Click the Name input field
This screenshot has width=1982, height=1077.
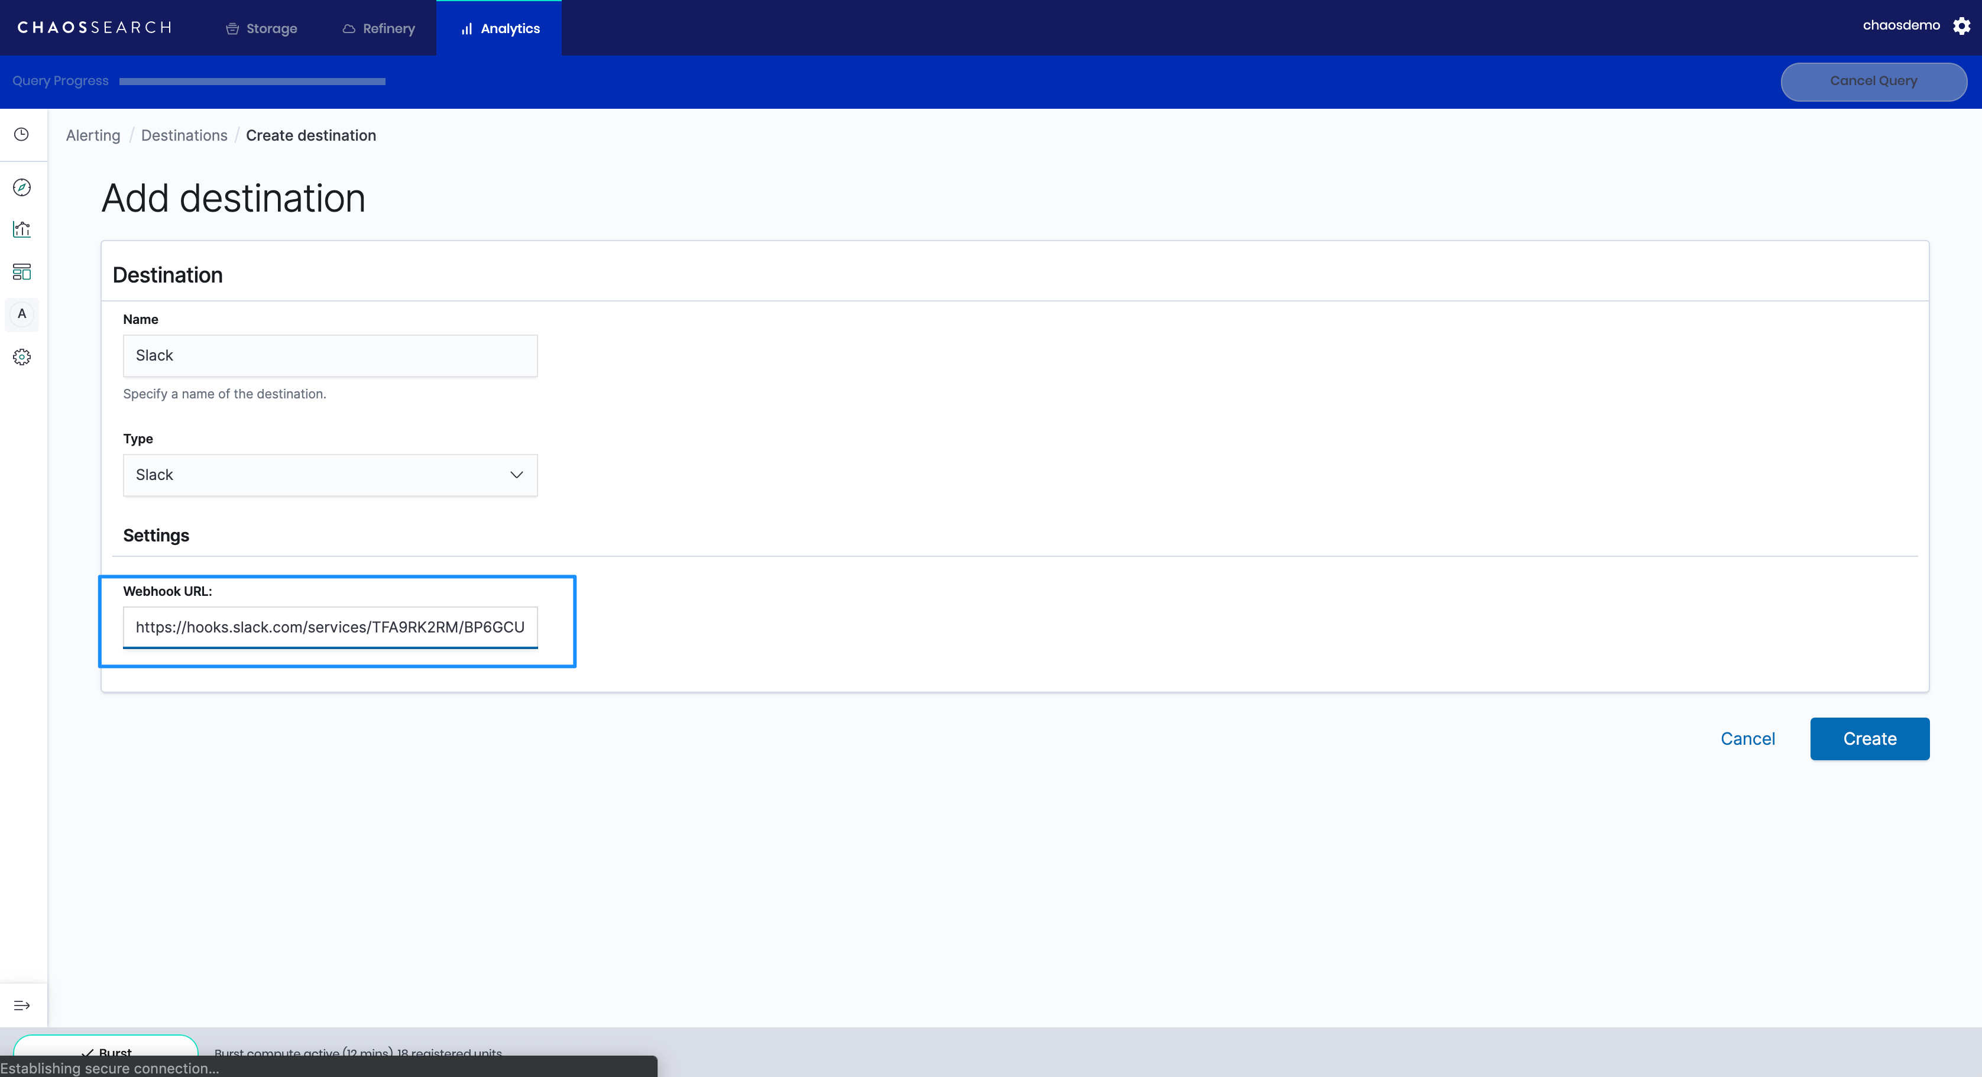(x=329, y=355)
